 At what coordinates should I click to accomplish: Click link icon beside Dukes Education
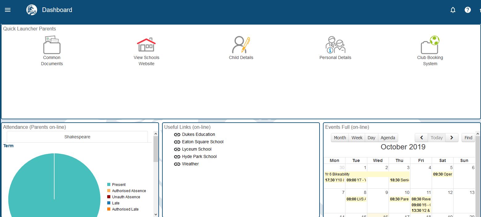coord(177,135)
